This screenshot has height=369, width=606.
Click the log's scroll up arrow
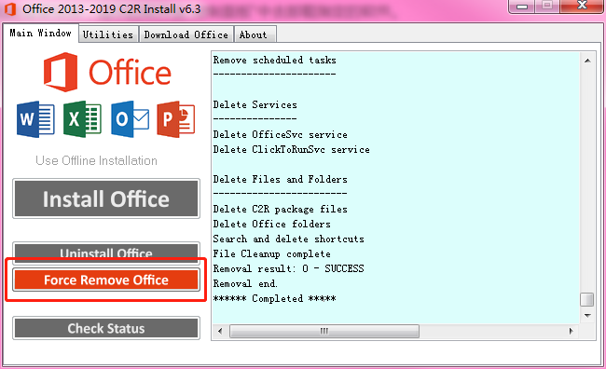(x=587, y=61)
